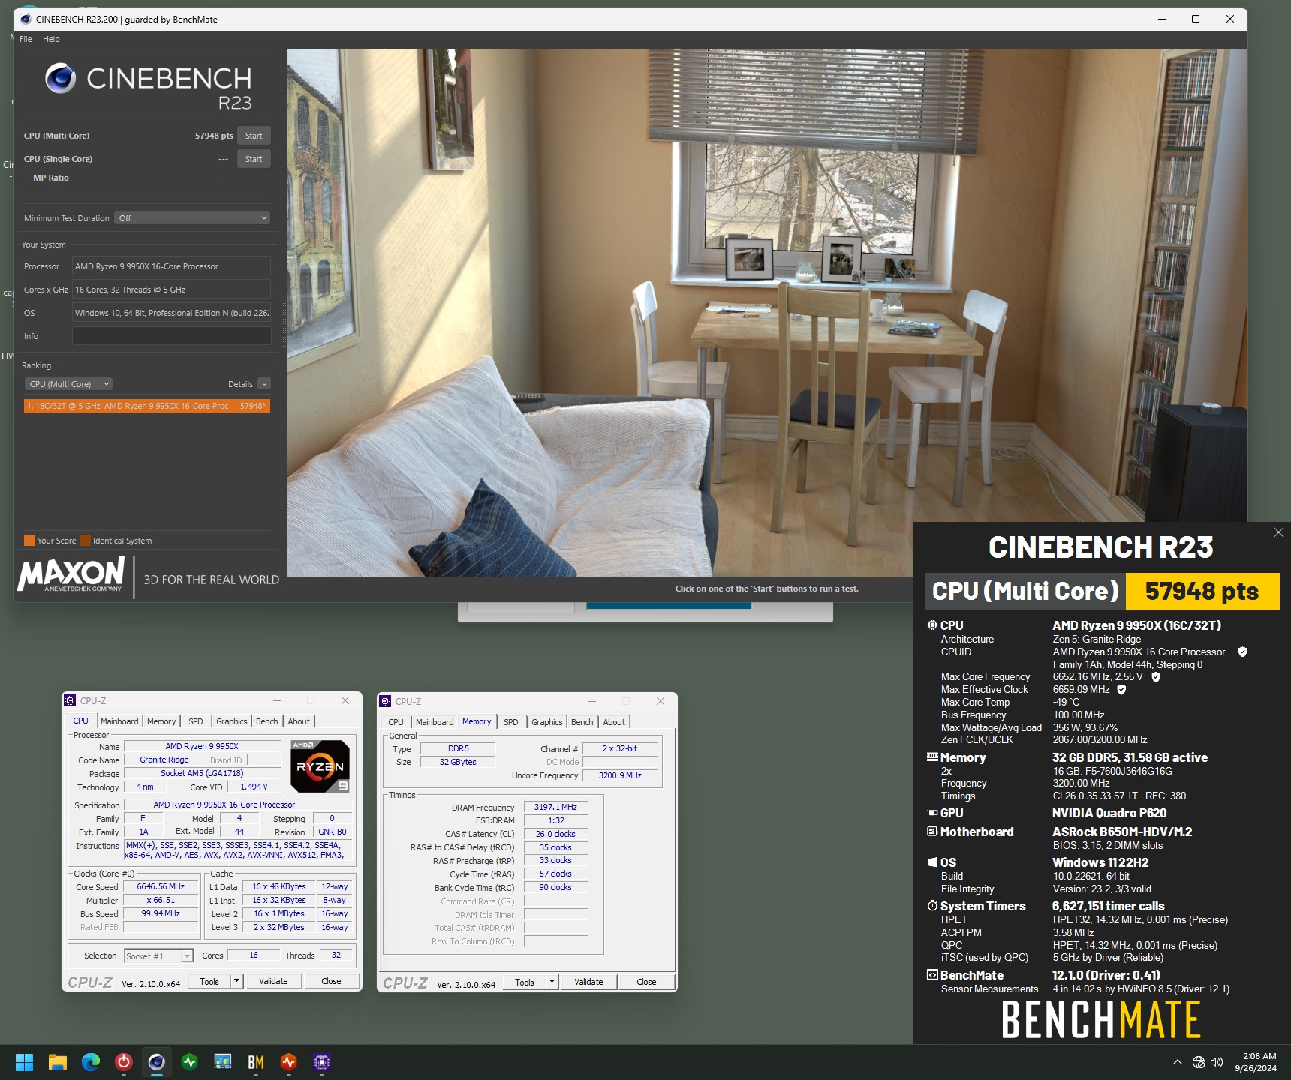1291x1080 pixels.
Task: Open Graphics tab in right CPU-Z window
Action: point(547,722)
